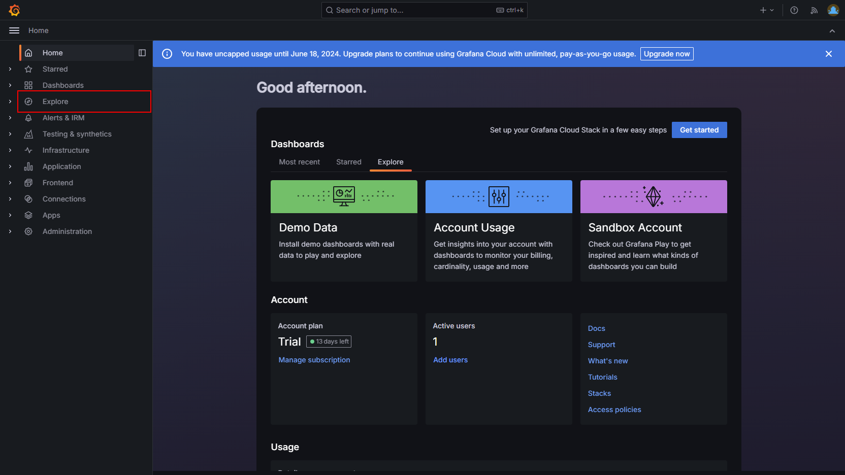Click the 13 days left badge
The height and width of the screenshot is (475, 845).
point(329,342)
